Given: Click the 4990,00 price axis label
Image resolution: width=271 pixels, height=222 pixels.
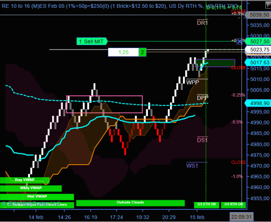Looking at the screenshot, I should (x=260, y=122).
